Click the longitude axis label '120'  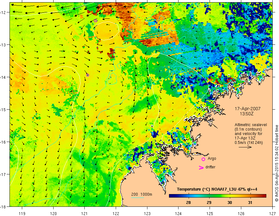tap(53, 213)
